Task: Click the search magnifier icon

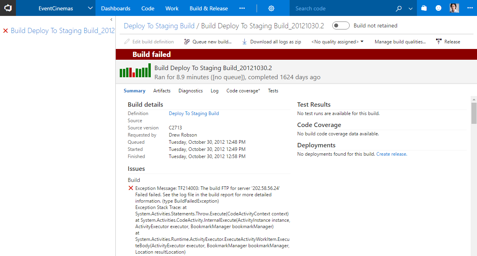Action: [x=399, y=8]
